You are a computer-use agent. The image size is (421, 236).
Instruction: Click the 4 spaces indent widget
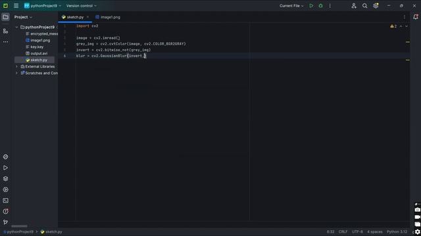pyautogui.click(x=374, y=231)
